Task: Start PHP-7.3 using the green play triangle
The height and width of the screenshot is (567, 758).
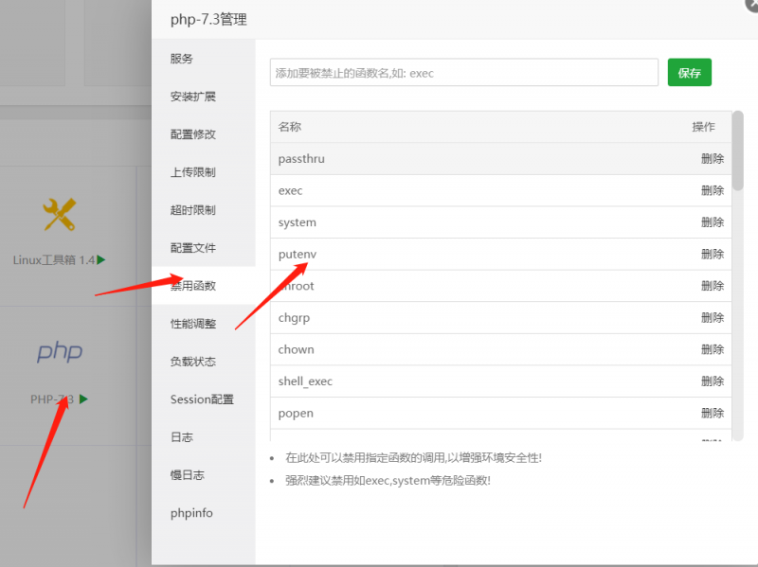Action: tap(81, 399)
